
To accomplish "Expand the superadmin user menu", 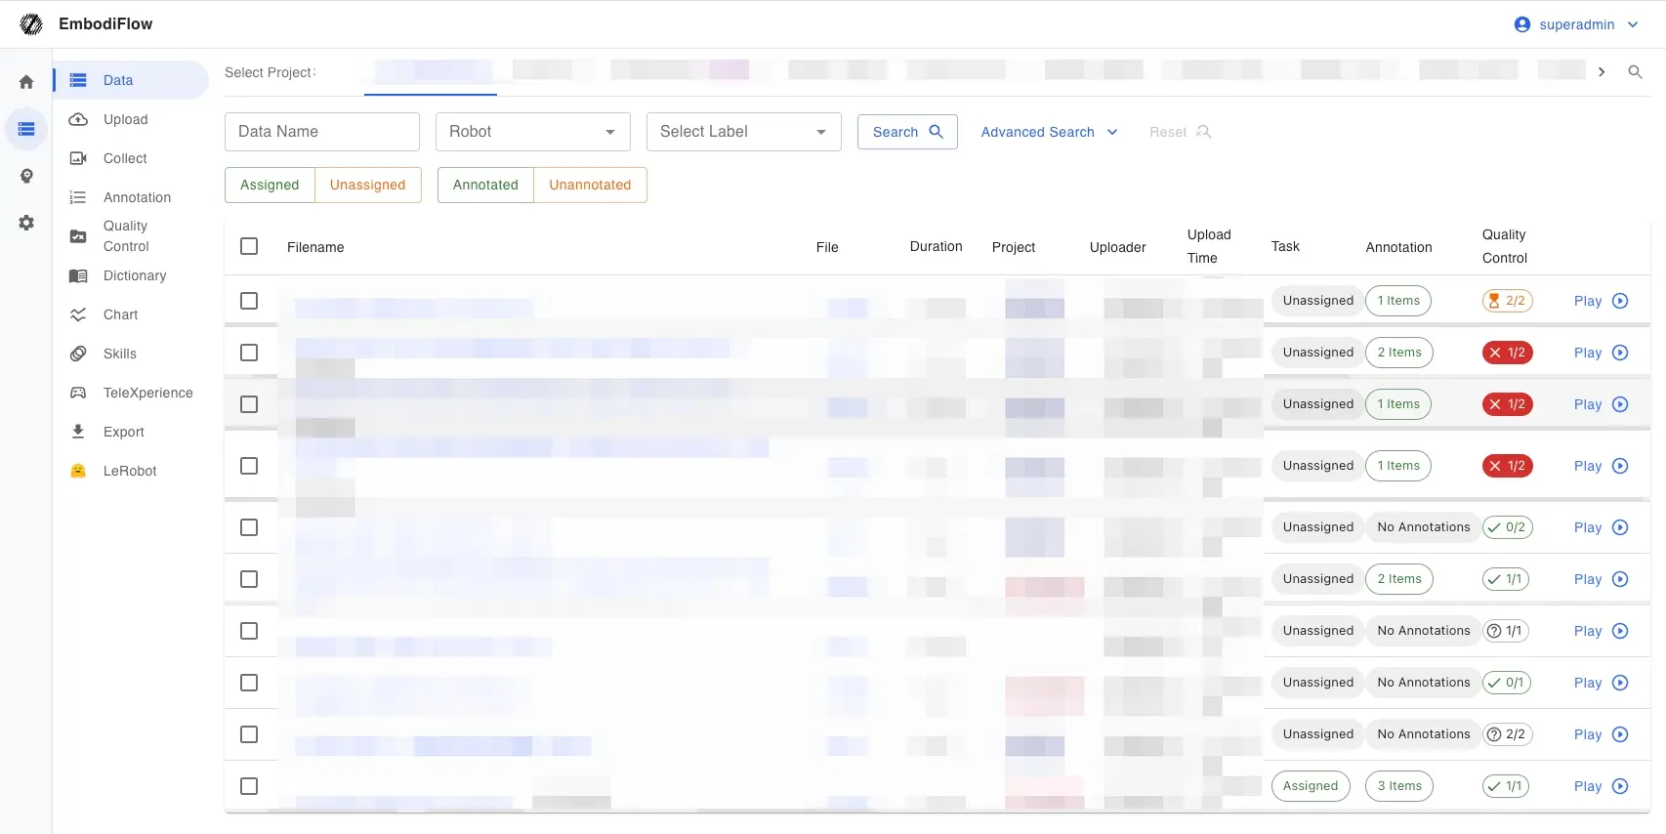I will point(1576,24).
